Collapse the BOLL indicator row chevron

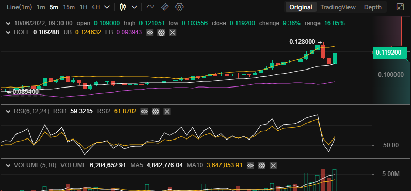pos(9,32)
